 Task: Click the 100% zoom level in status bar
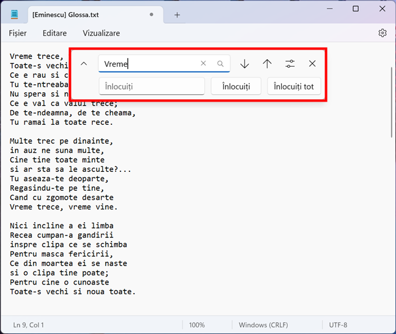click(x=197, y=325)
